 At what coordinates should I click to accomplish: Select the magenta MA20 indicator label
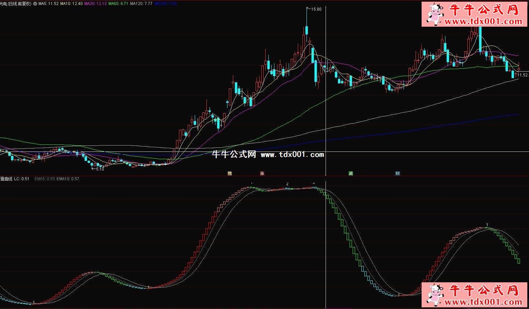tap(95, 4)
